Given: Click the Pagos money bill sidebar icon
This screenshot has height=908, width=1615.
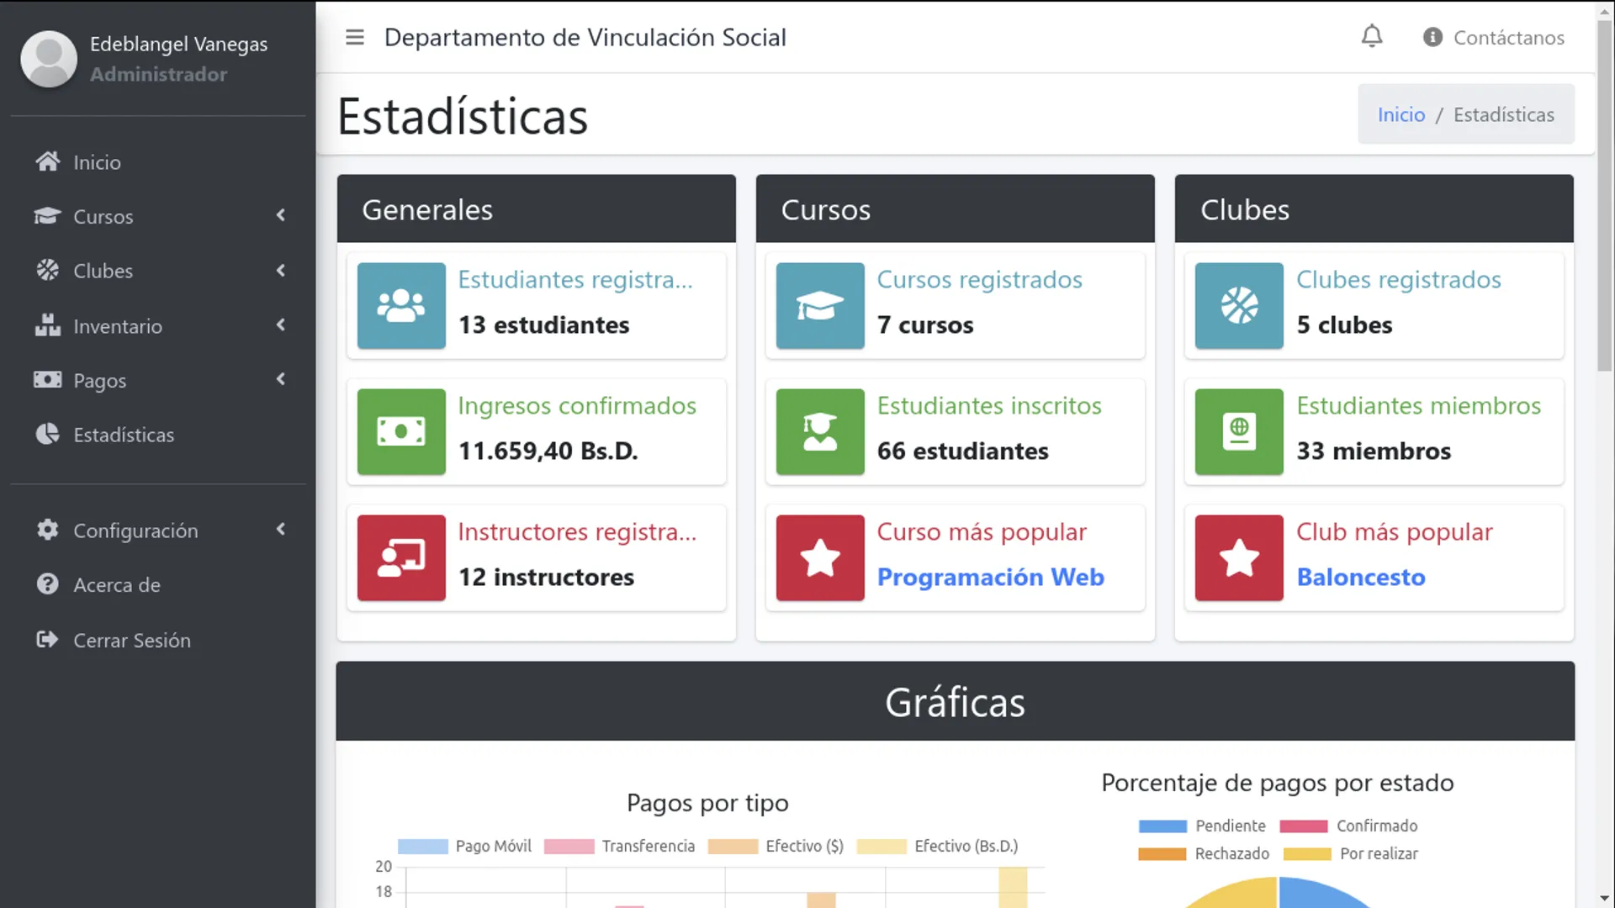Looking at the screenshot, I should (x=48, y=380).
